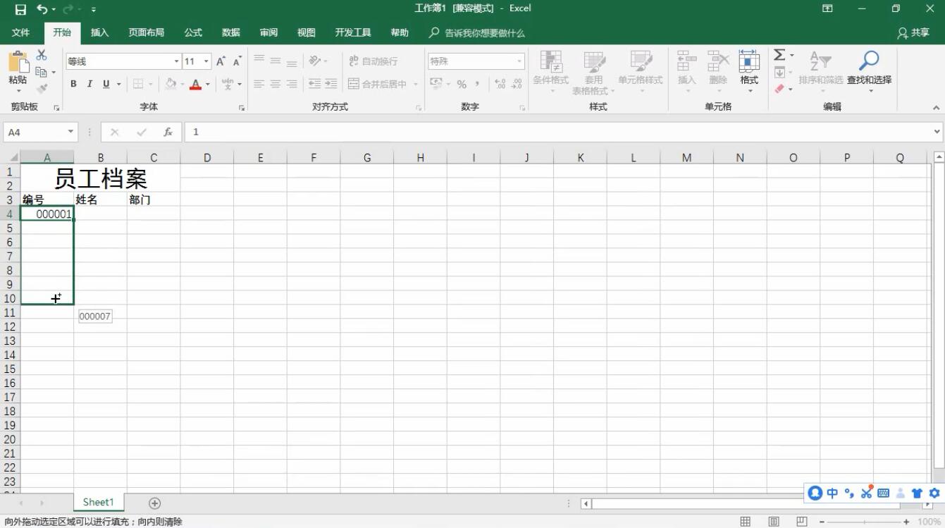The height and width of the screenshot is (528, 945).
Task: Toggle bold formatting
Action: point(73,84)
